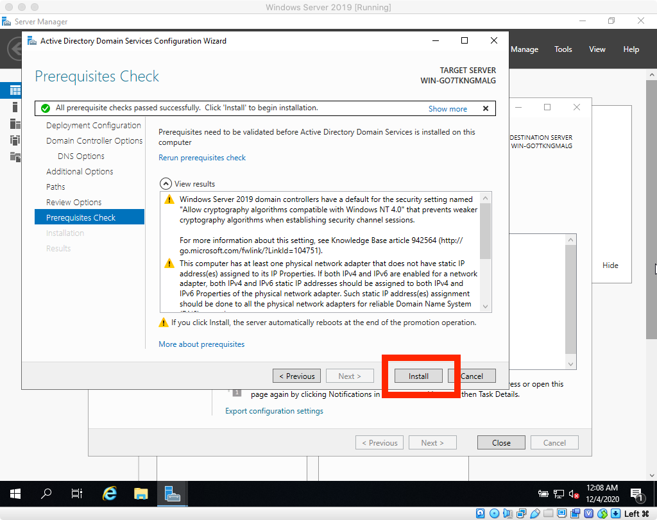Go to Deployment Configuration step
Screen dimensions: 657x520
coord(94,125)
